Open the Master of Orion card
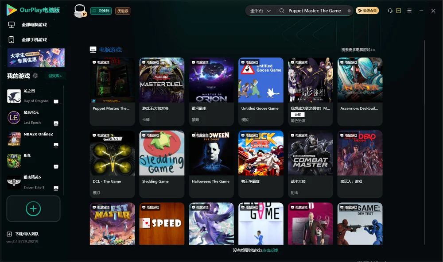 211,92
